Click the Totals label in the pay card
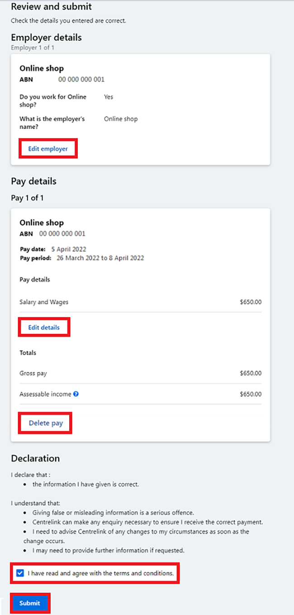The width and height of the screenshot is (294, 615). pyautogui.click(x=28, y=352)
